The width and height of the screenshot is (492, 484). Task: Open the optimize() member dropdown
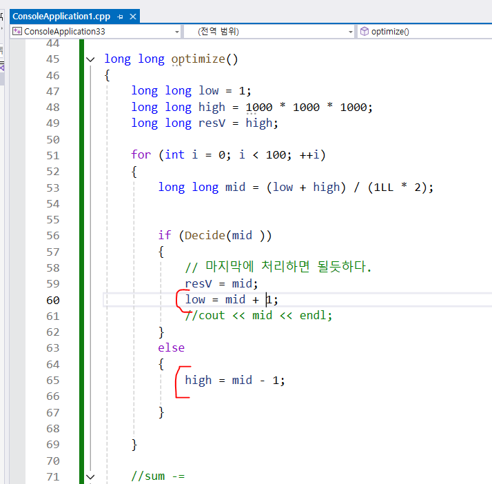[424, 32]
